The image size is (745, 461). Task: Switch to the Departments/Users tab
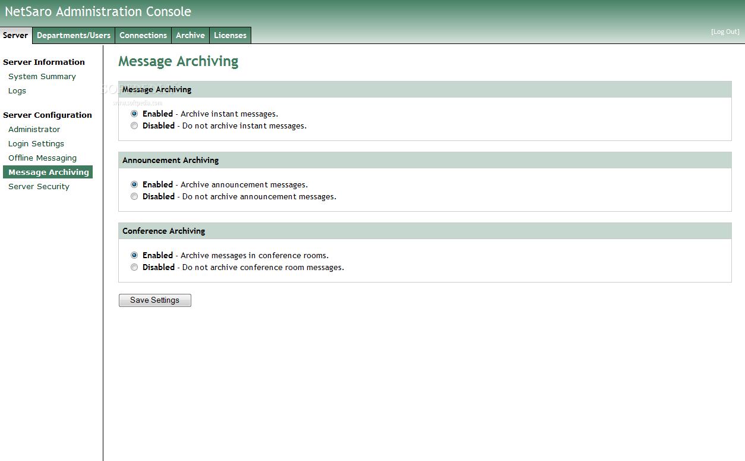(74, 35)
